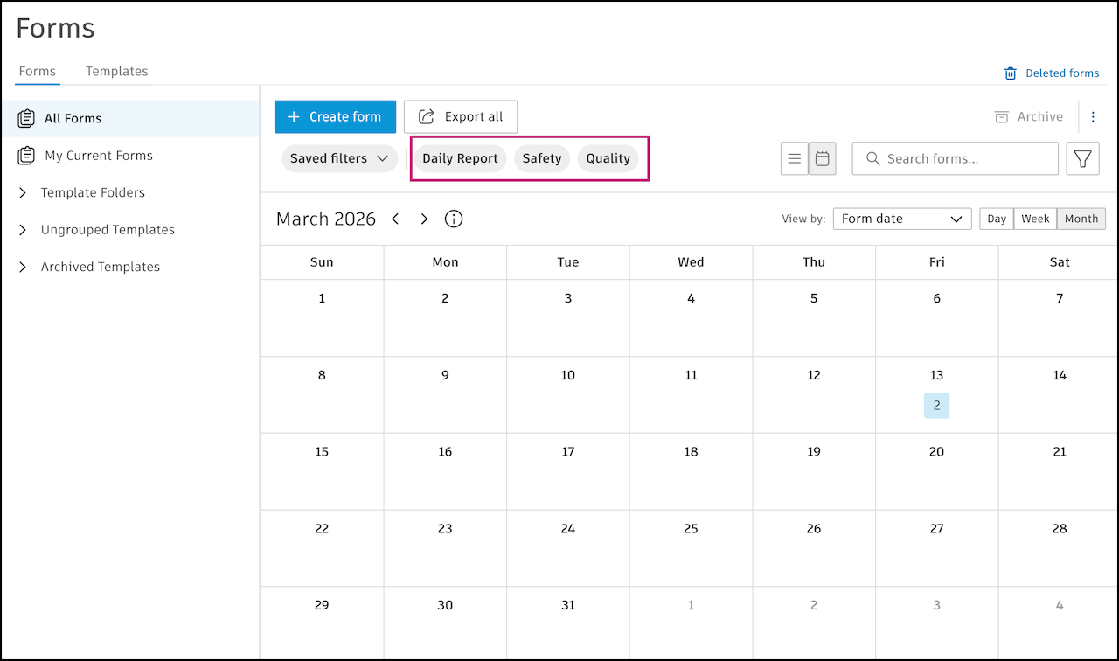
Task: Click the Export all share icon
Action: click(427, 117)
